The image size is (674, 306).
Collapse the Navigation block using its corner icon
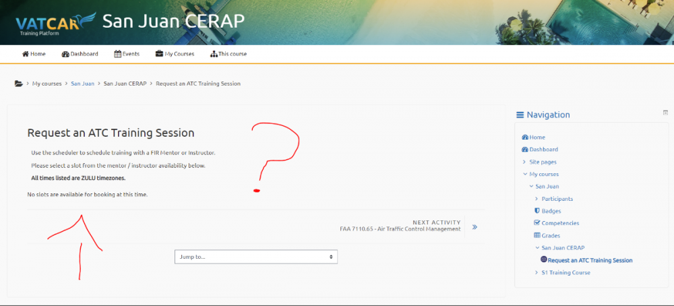coord(665,113)
